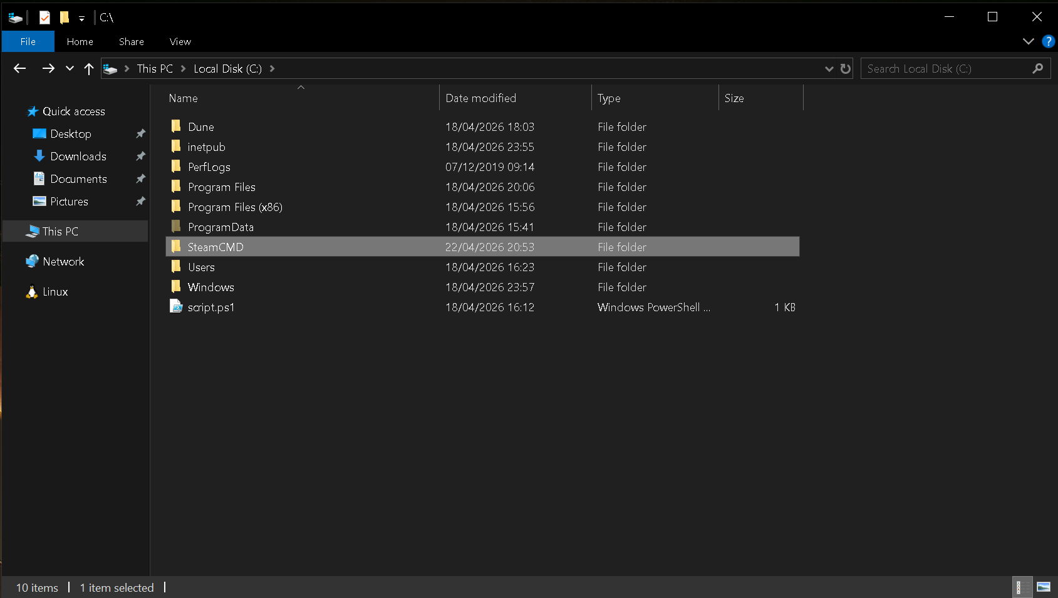Click the Properties icon in quick access toolbar
This screenshot has width=1058, height=598.
click(x=44, y=18)
